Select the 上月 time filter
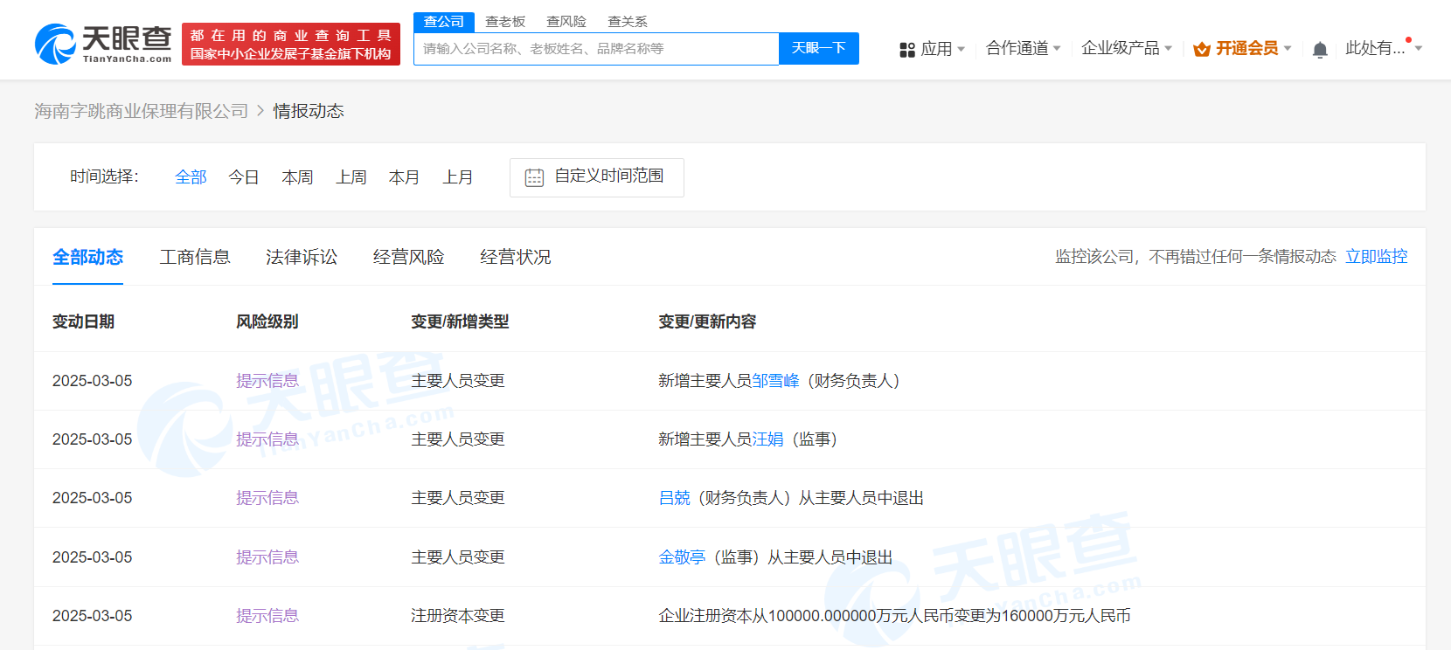The width and height of the screenshot is (1451, 650). tap(458, 177)
